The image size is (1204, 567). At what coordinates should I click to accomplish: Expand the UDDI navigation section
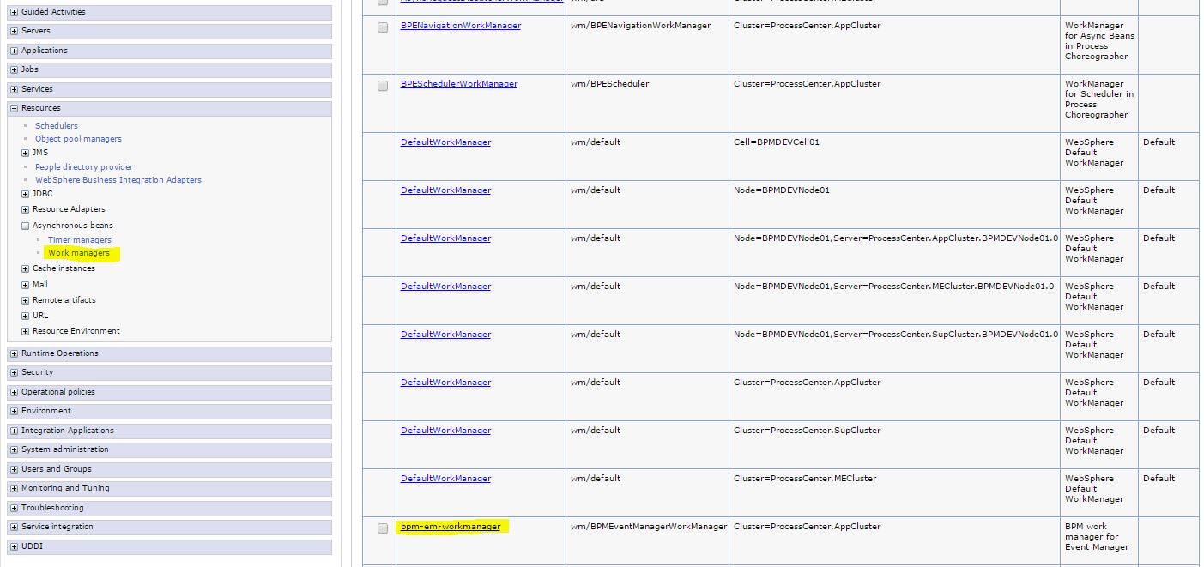tap(14, 546)
